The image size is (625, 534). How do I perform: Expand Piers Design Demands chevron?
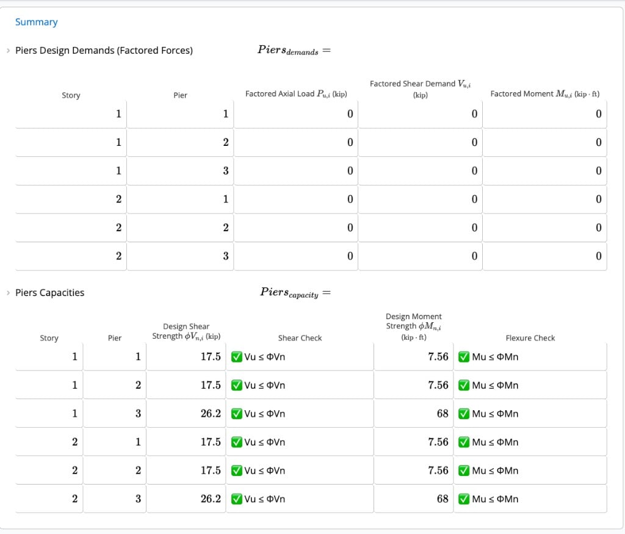coord(8,51)
